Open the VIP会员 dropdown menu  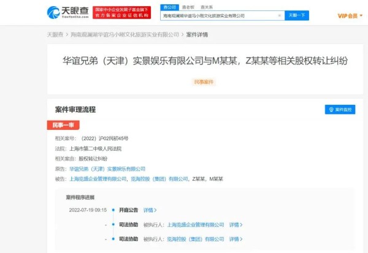click(350, 15)
